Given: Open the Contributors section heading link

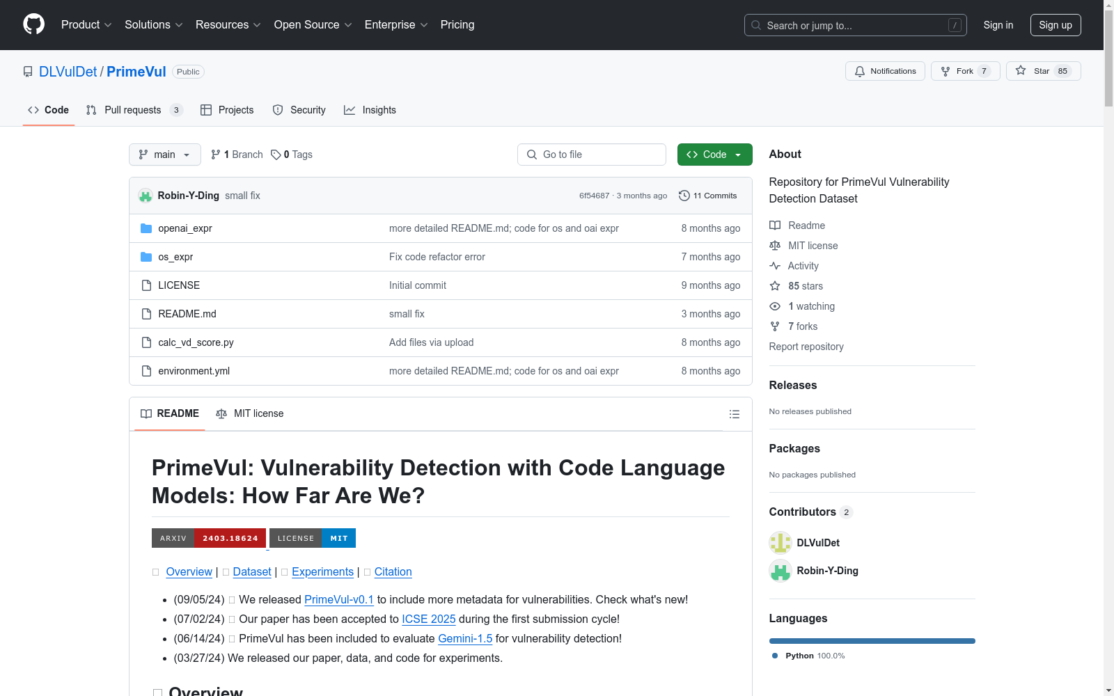Looking at the screenshot, I should point(810,512).
